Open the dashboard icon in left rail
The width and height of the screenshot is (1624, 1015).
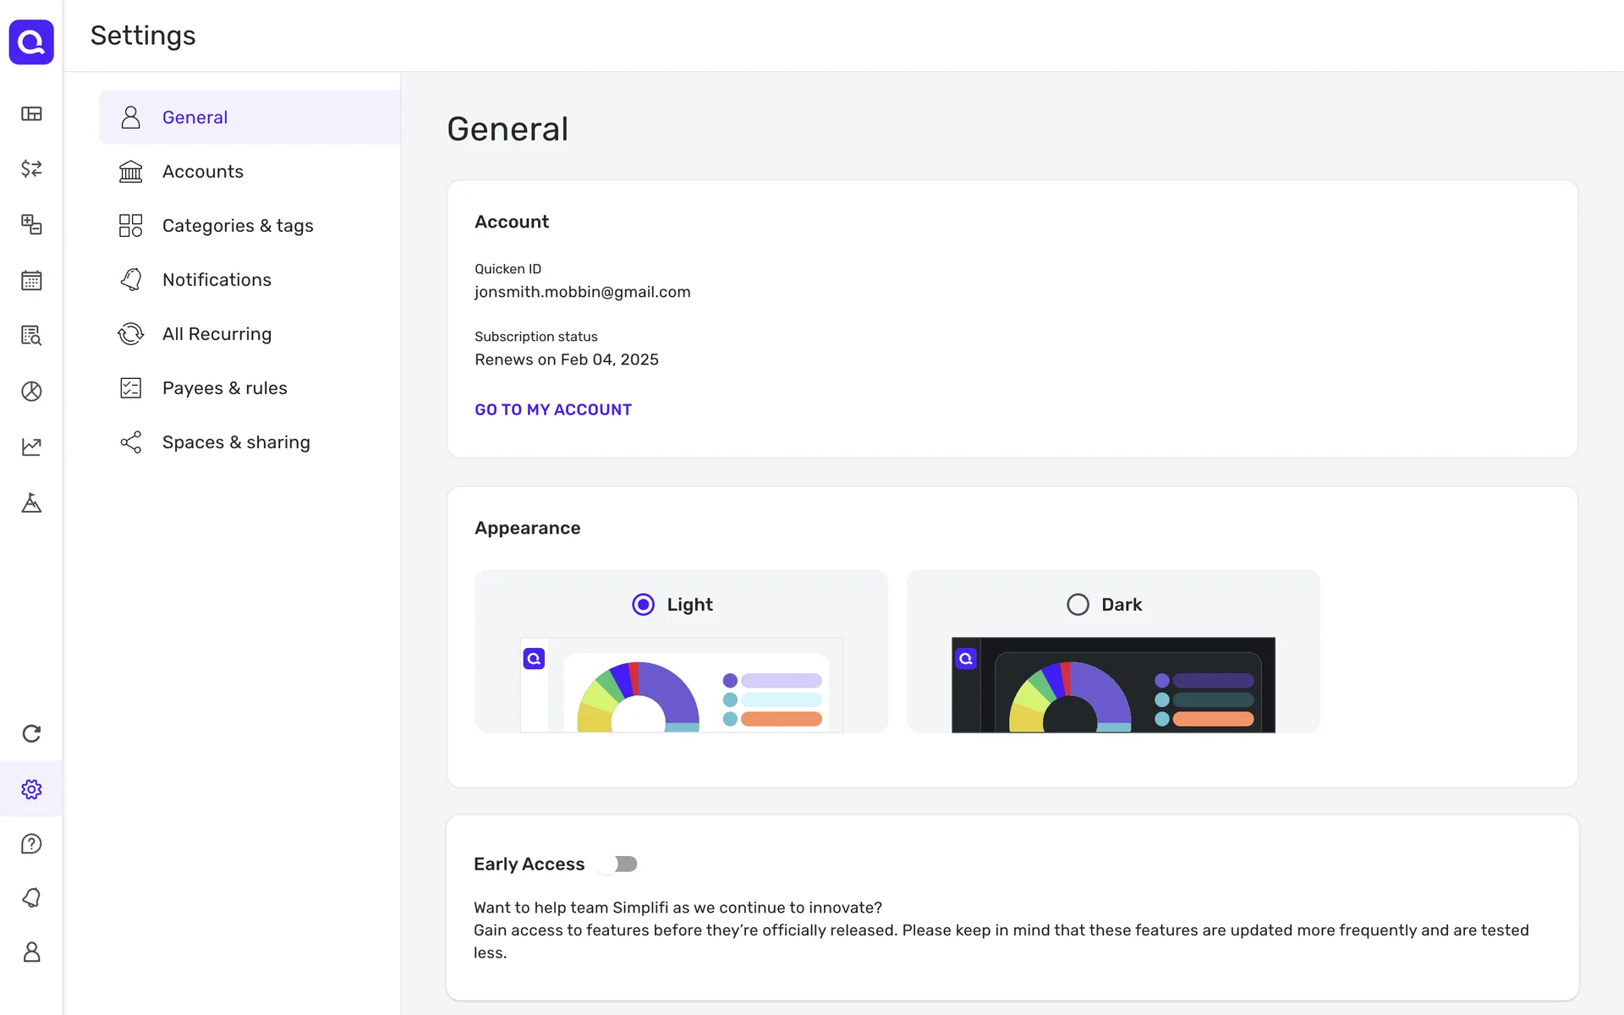[31, 113]
